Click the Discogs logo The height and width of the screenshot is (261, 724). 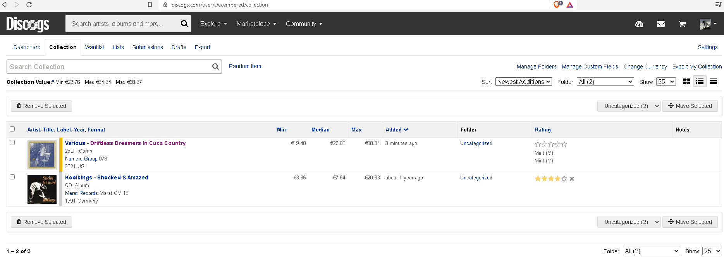coord(28,24)
